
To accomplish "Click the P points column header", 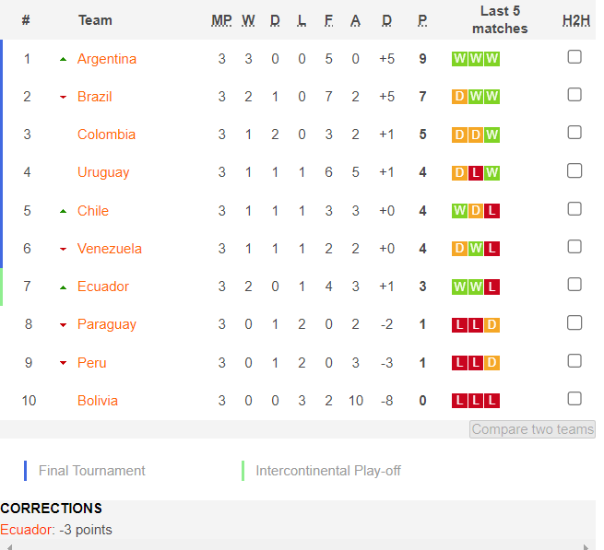I will 422,20.
